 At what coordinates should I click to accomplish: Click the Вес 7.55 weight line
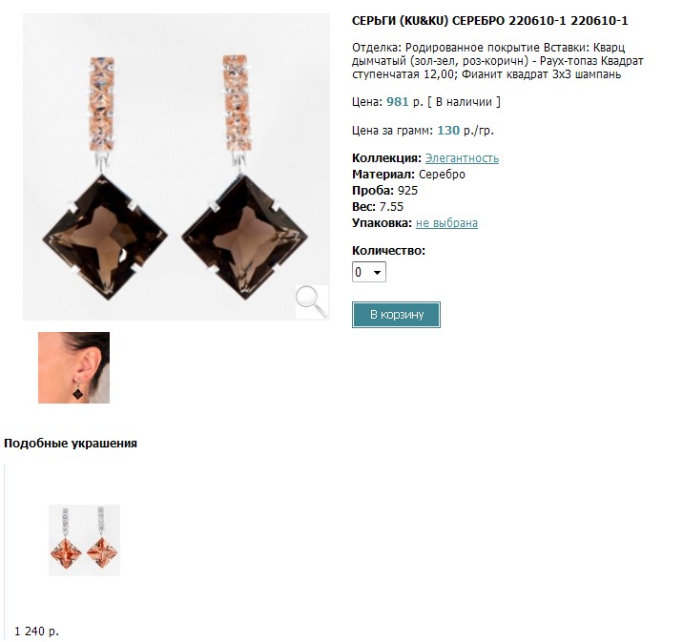378,206
